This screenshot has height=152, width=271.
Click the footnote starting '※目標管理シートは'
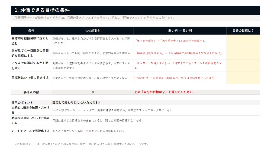(x=81, y=144)
